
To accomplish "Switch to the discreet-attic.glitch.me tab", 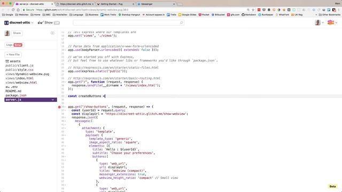I will point(75,4).
